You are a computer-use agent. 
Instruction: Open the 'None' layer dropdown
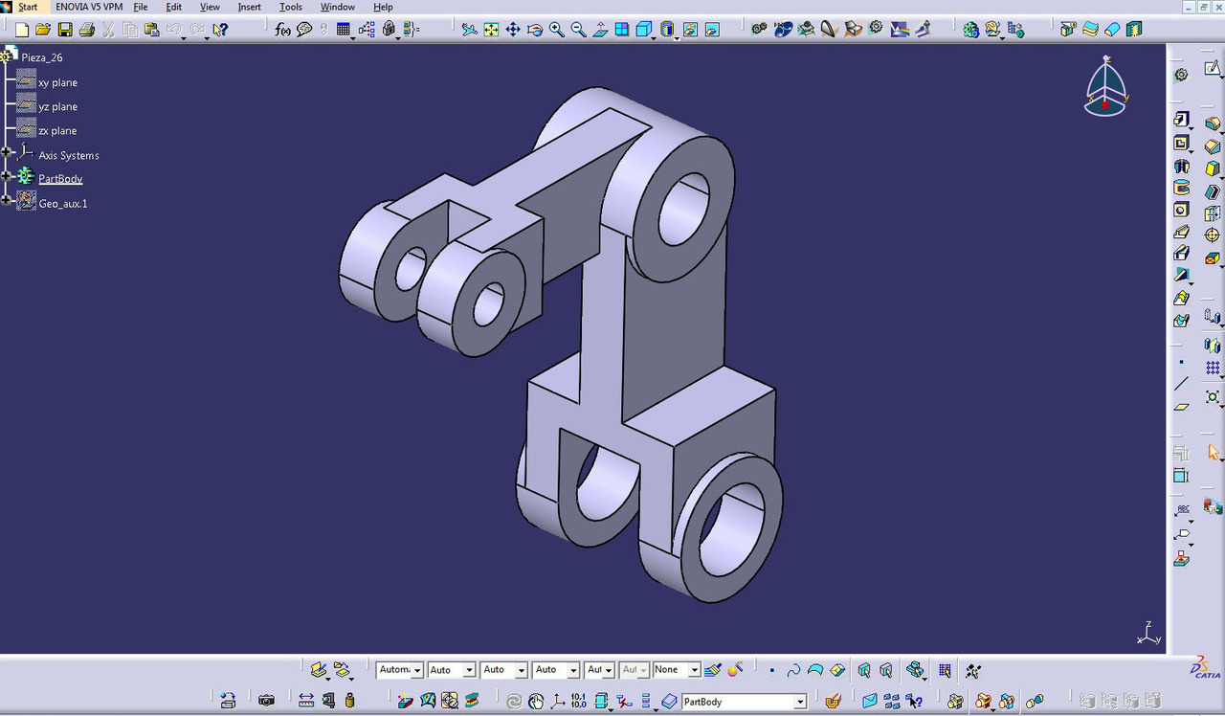695,670
